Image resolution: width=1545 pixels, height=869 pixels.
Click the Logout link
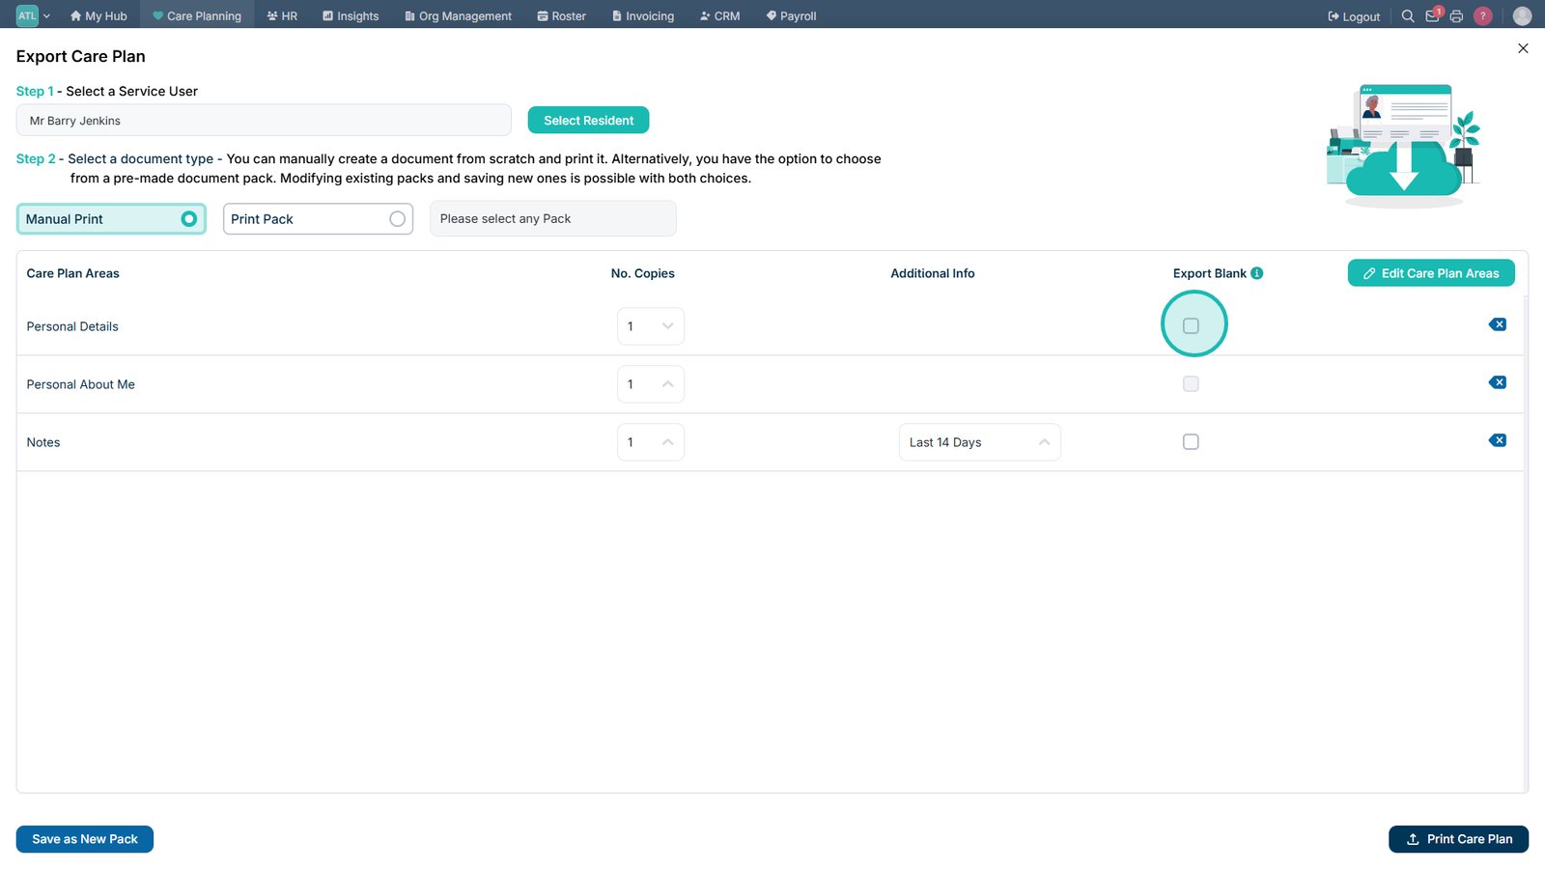1354,16
